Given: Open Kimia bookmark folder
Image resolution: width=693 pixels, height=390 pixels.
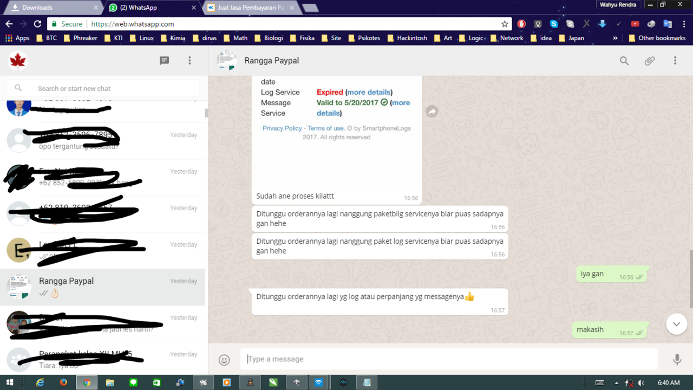Looking at the screenshot, I should (x=172, y=38).
